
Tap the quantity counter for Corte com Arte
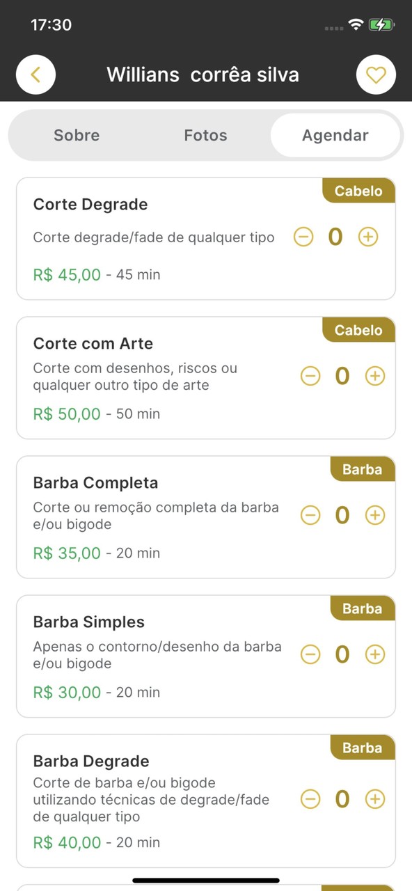pos(342,376)
